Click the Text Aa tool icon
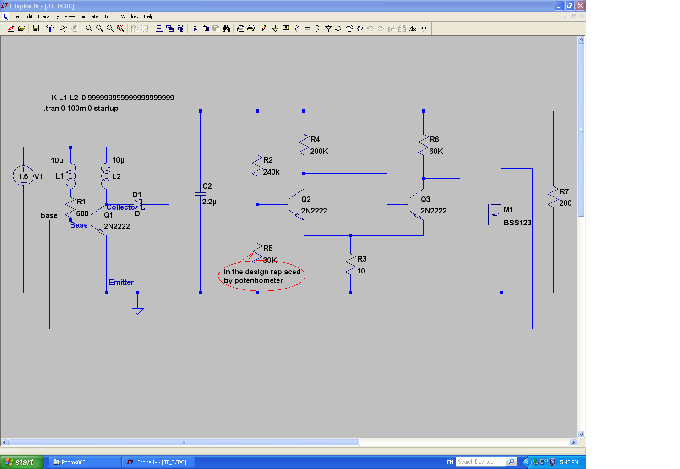This screenshot has height=469, width=680. point(413,28)
